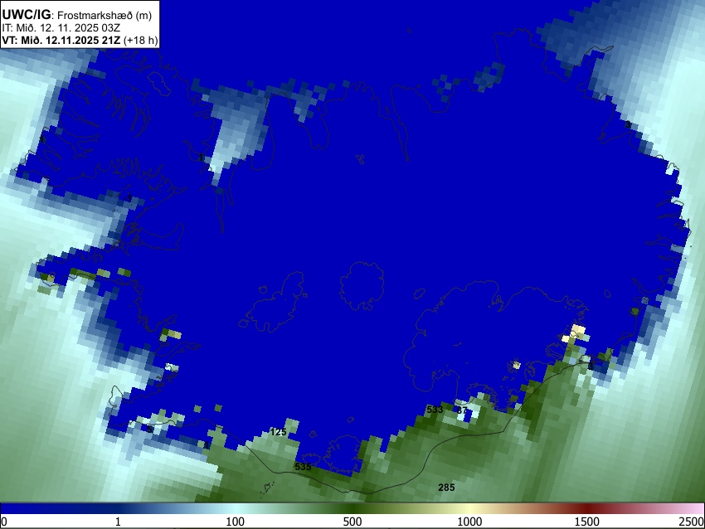Click the map value label '533'

[x=435, y=410]
